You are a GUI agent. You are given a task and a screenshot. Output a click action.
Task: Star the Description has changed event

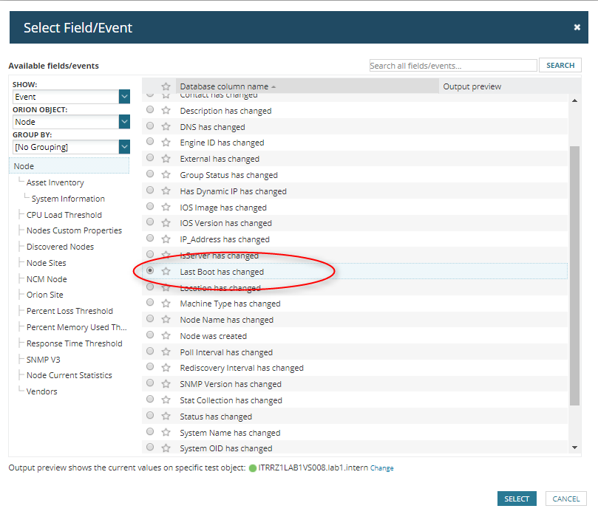pyautogui.click(x=166, y=111)
